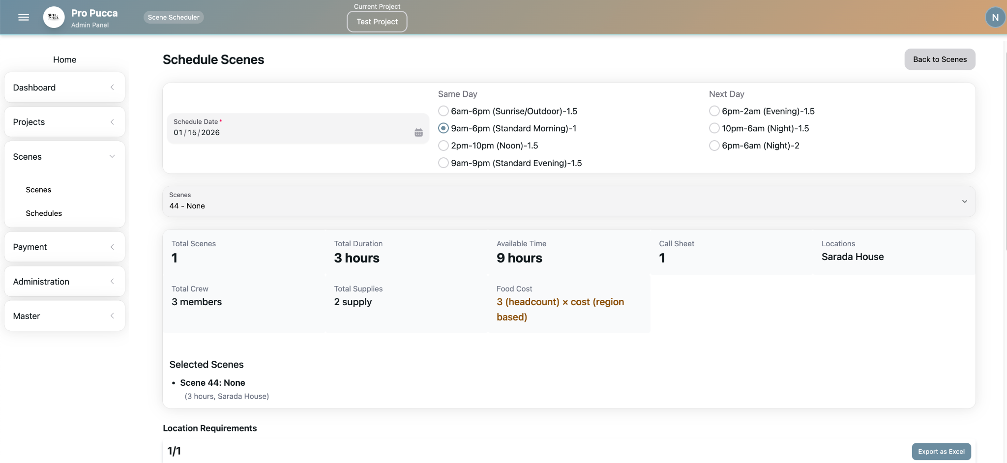Select 6am-6pm Sunrise/Outdoor shift
Viewport: 1007px width, 463px height.
(x=444, y=111)
